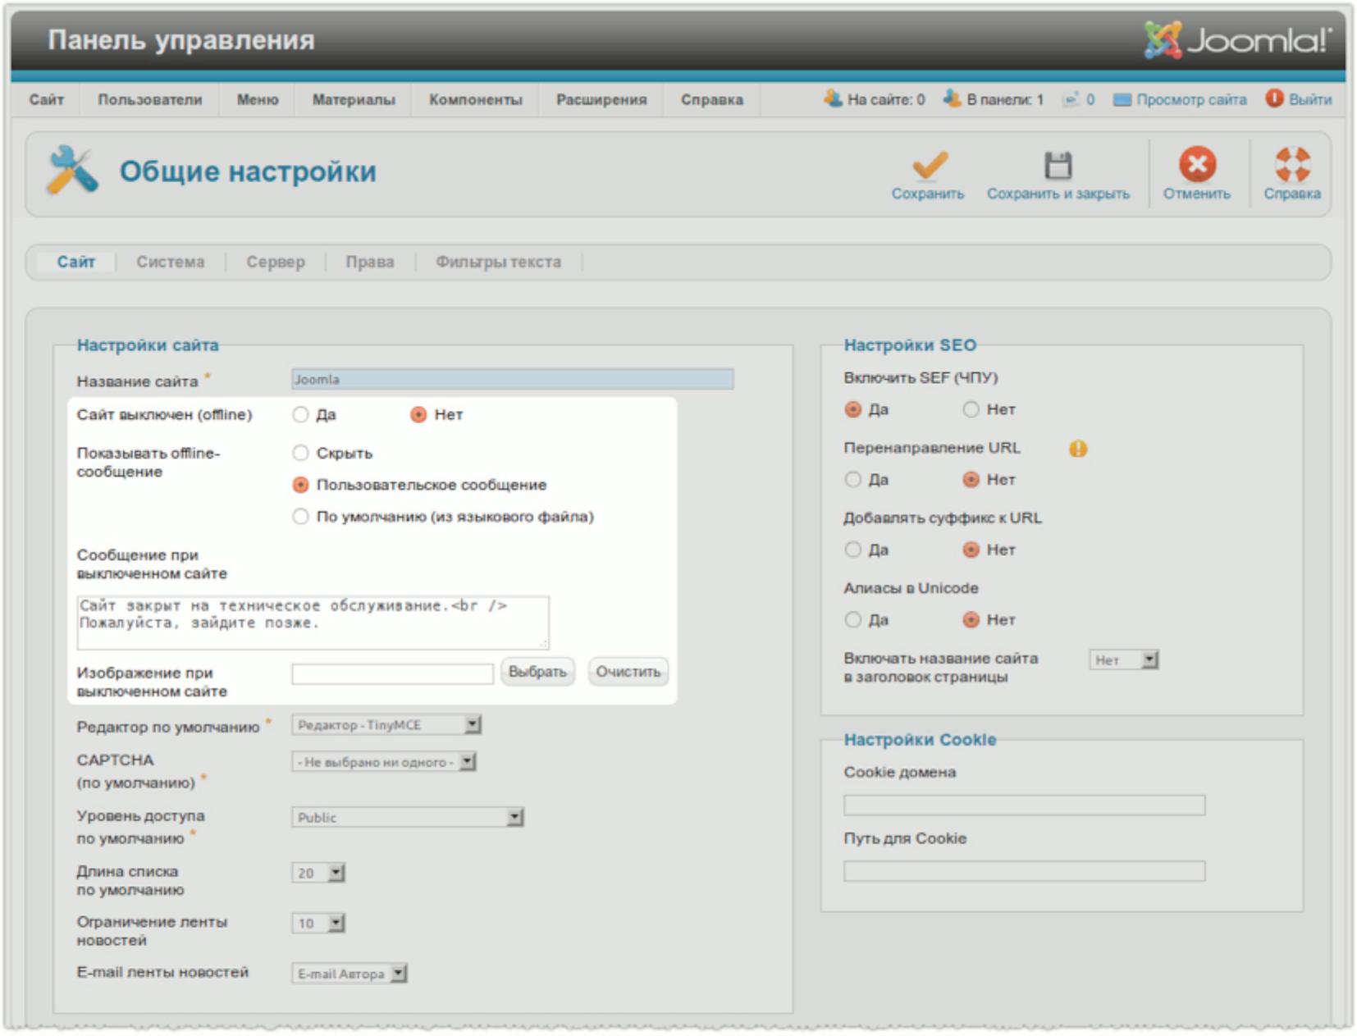Click the red Logout icon
This screenshot has width=1357, height=1036.
coord(1274,98)
